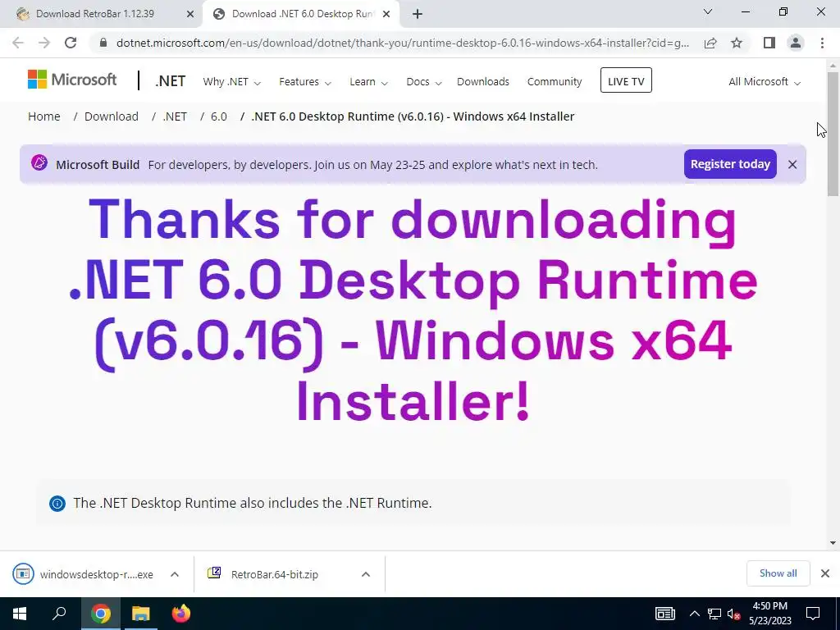Click the 6.0 breadcrumb link
The width and height of the screenshot is (840, 630).
click(218, 116)
